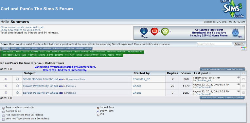Open SIMS 3 GUIDE in green bar

(x=8, y=52)
